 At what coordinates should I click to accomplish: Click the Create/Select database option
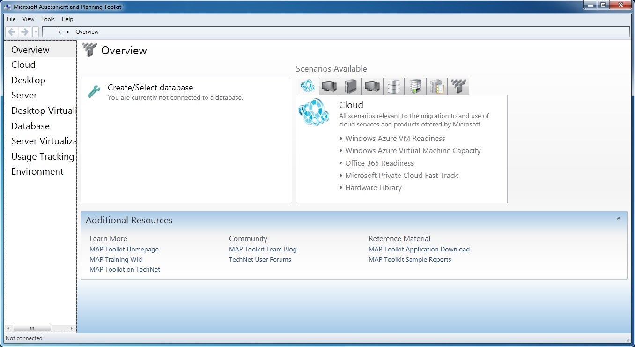click(x=150, y=88)
